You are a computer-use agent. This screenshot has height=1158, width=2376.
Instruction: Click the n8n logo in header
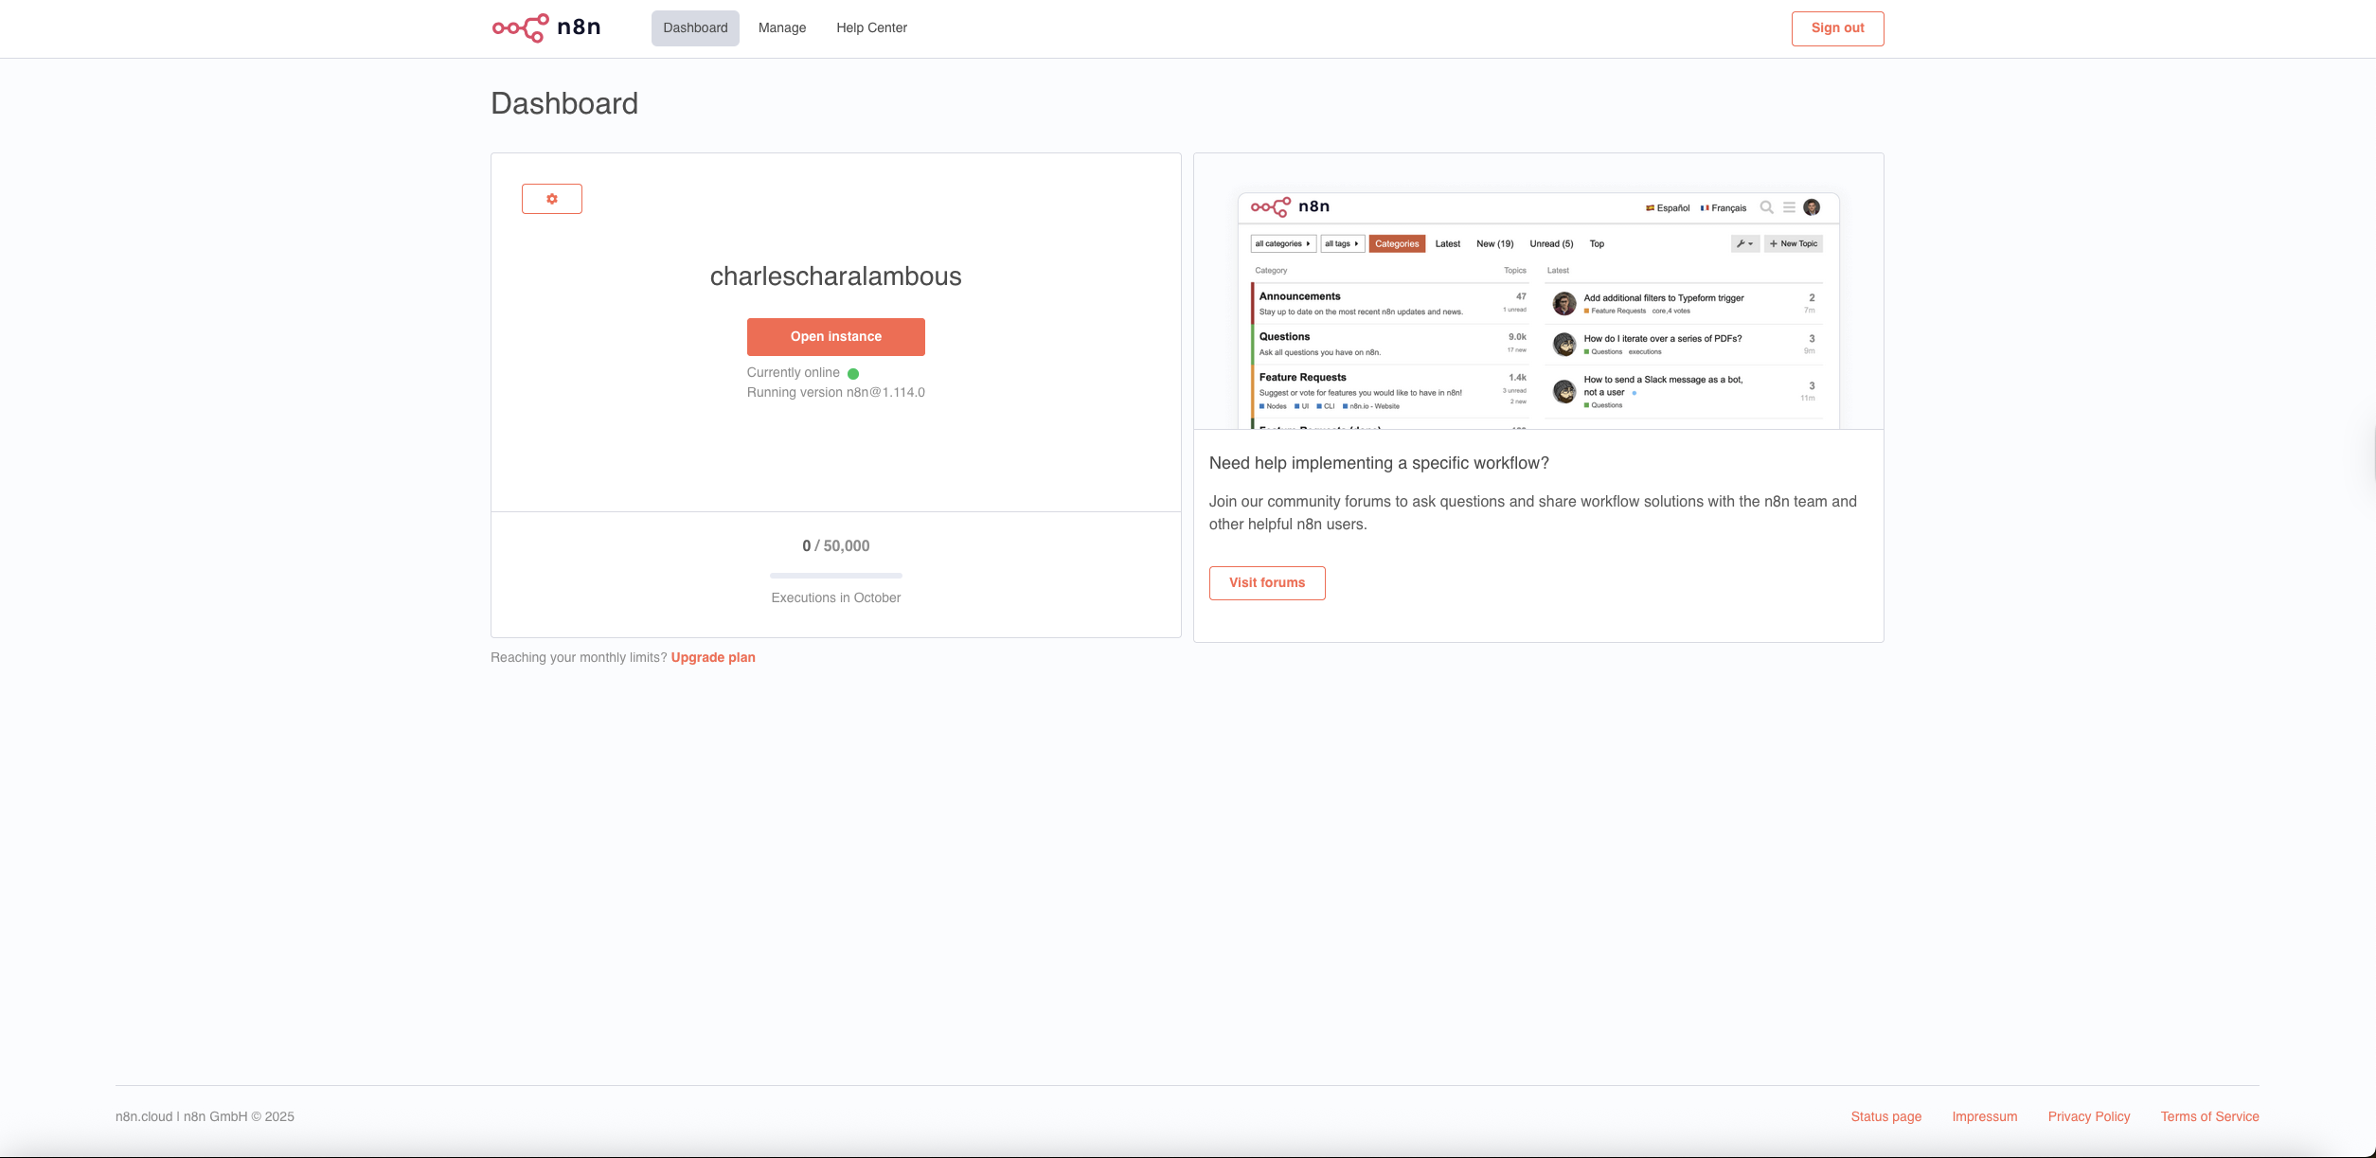point(546,27)
